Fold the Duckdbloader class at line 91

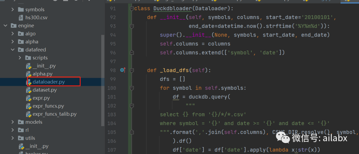coord(132,9)
